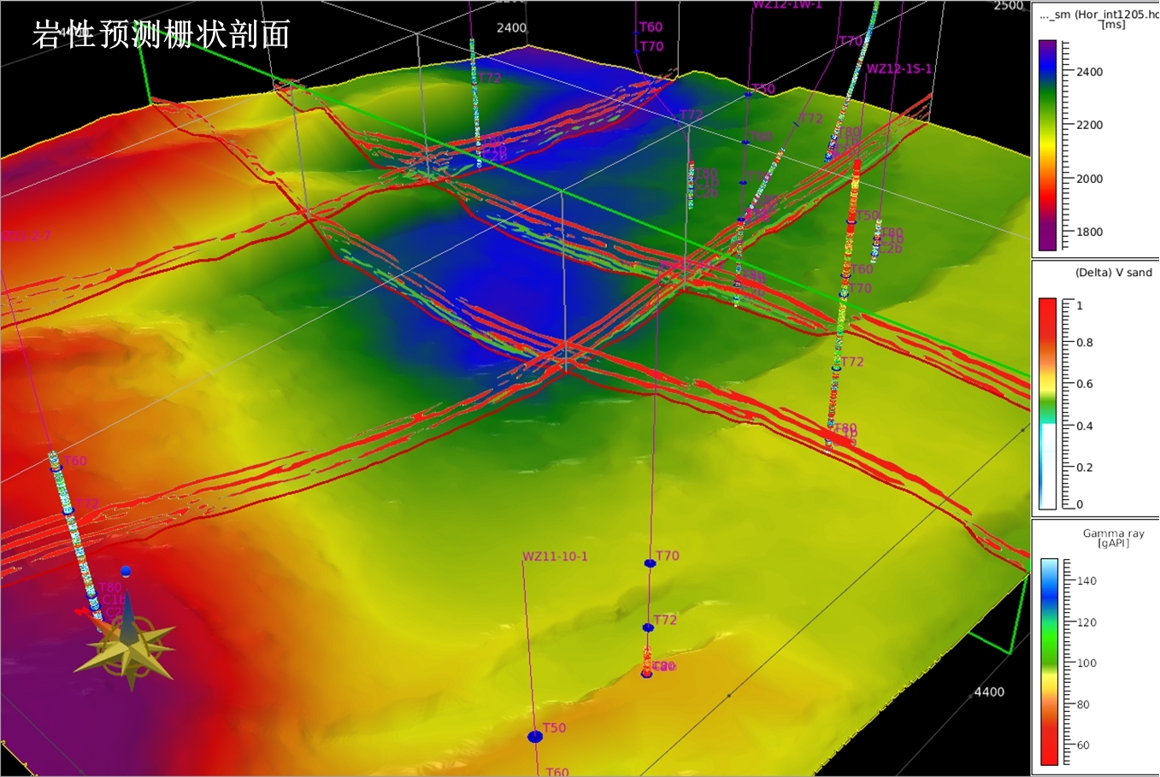Click the 60 tick on the Gamma ray legend

point(1083,745)
